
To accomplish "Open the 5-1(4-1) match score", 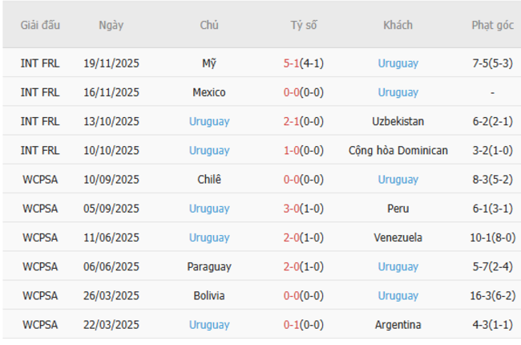I will (x=304, y=63).
